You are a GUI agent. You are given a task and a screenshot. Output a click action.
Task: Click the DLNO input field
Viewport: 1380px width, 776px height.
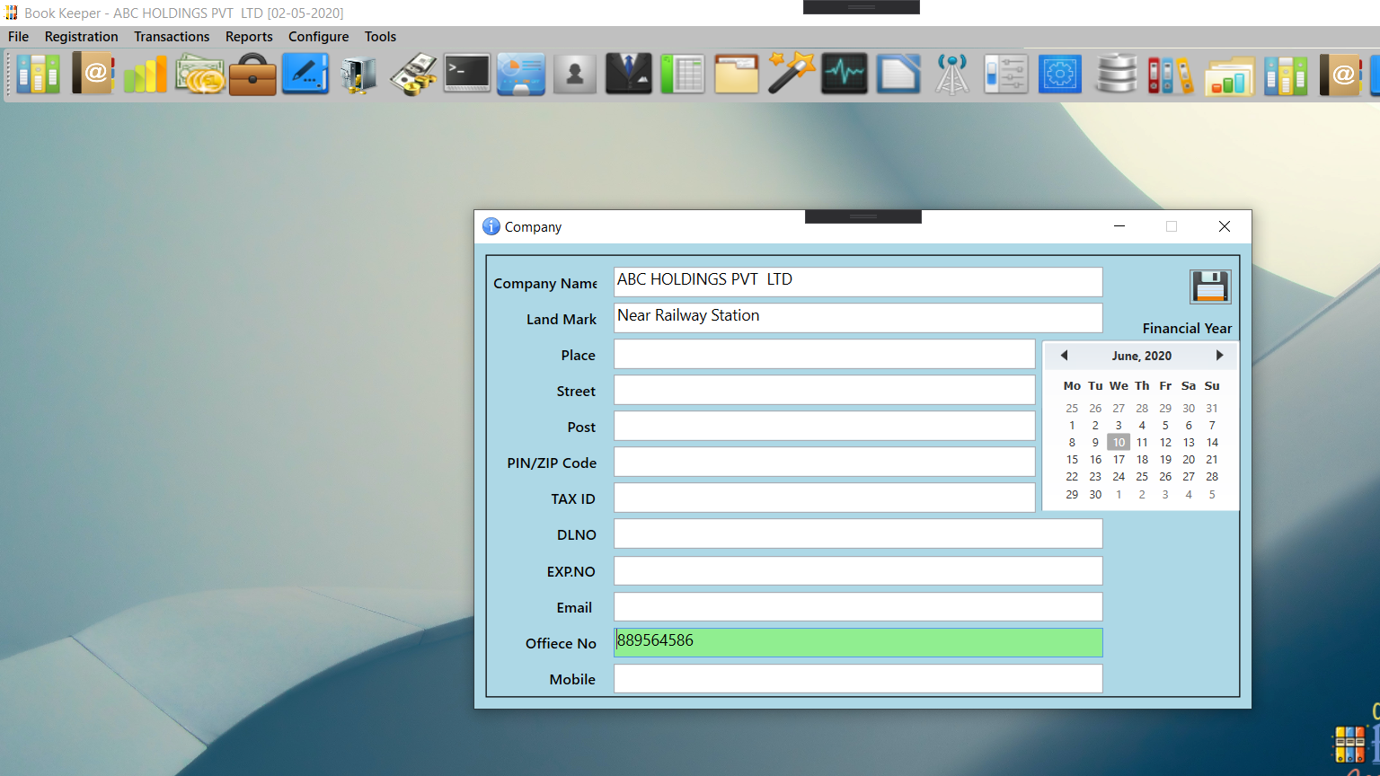(858, 533)
